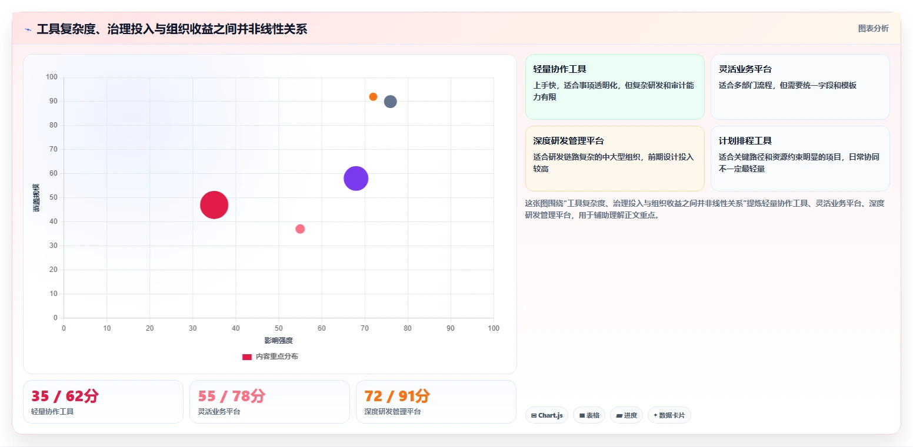Click the 表格 tag

point(589,415)
